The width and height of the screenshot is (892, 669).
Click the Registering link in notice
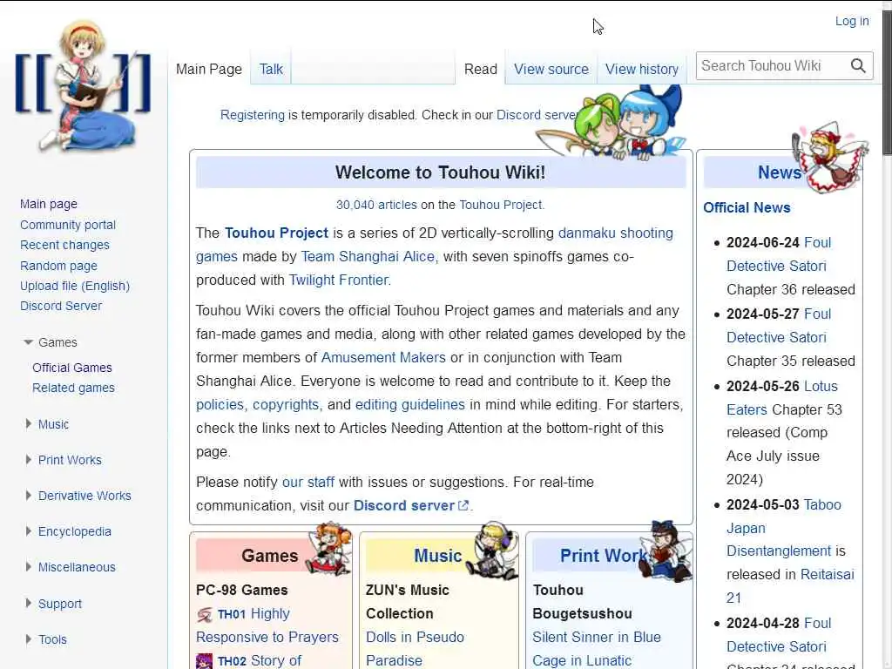tap(252, 115)
